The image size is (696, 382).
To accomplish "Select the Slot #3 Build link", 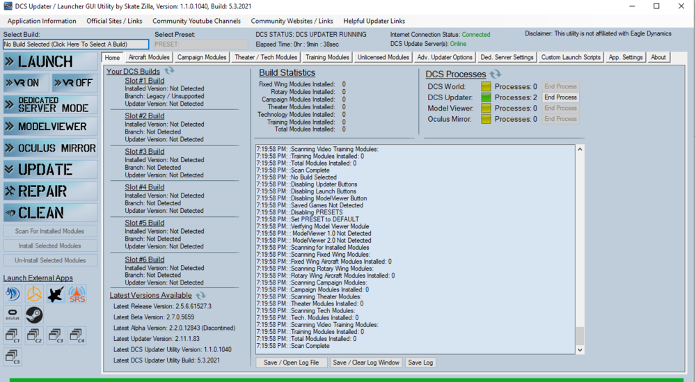I will pos(144,151).
